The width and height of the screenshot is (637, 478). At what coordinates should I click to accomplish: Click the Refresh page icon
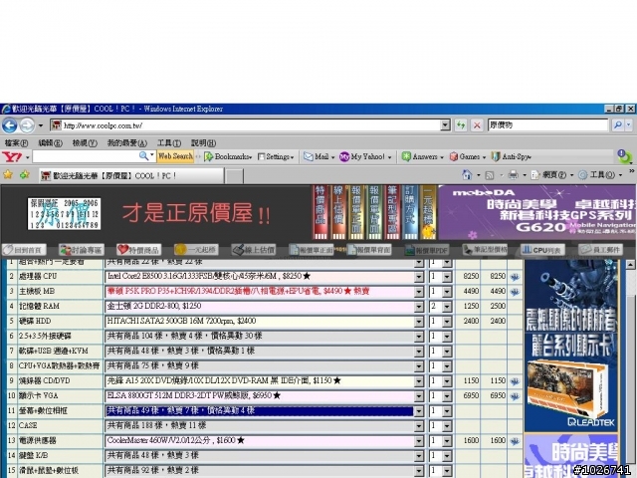point(461,125)
